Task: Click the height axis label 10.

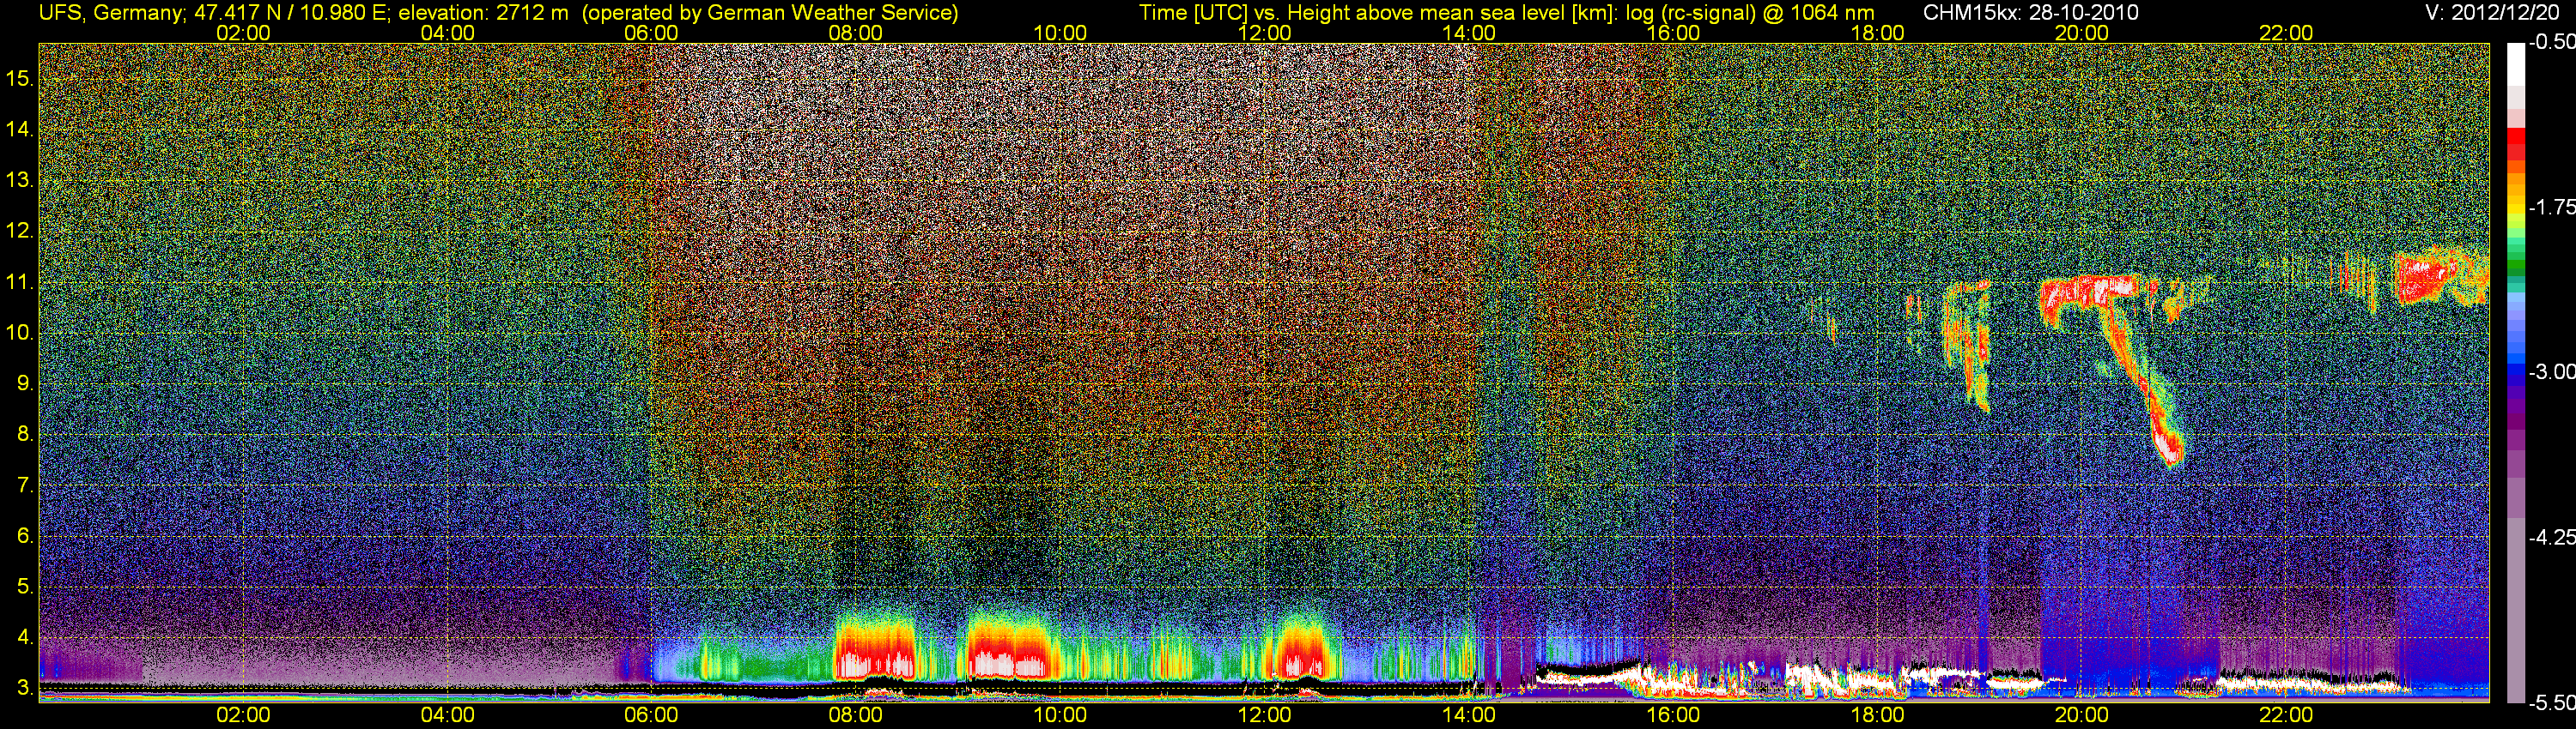Action: pyautogui.click(x=19, y=333)
